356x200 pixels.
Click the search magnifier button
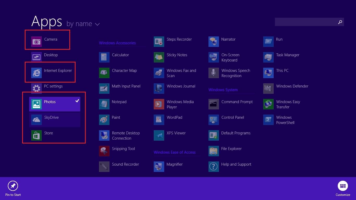(340, 22)
